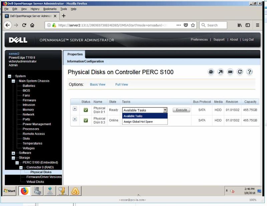Open the Bookmarks menu

coord(50,9)
